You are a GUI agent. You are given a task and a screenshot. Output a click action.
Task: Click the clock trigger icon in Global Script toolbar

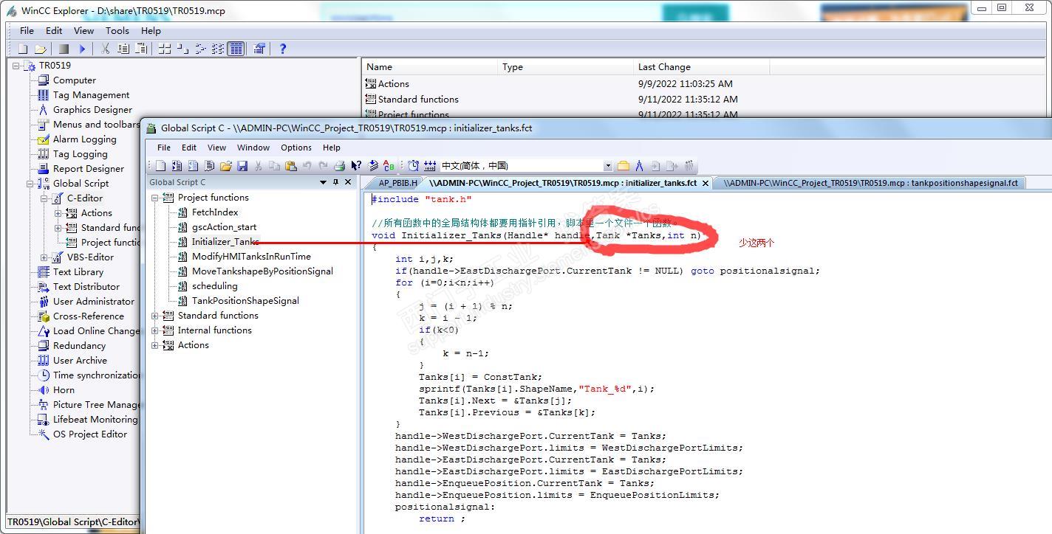coord(414,166)
